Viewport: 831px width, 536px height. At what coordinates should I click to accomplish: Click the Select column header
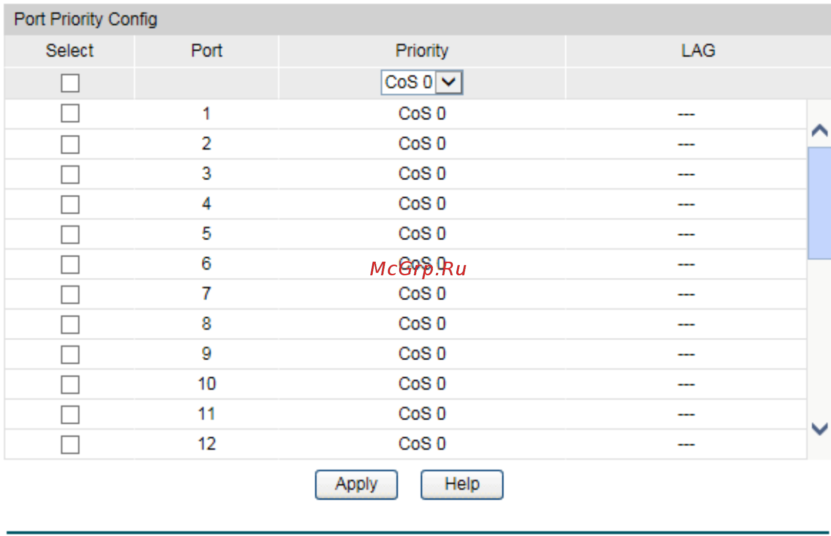pyautogui.click(x=69, y=51)
